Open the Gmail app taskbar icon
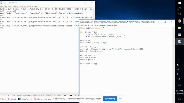 (x=179, y=35)
